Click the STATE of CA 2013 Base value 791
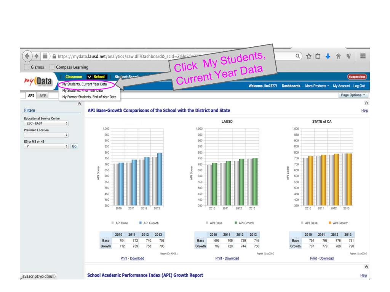Screen dimensions: 390x292 [351, 241]
